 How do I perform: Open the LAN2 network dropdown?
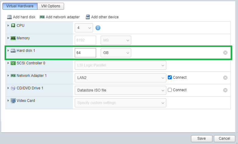(121, 78)
